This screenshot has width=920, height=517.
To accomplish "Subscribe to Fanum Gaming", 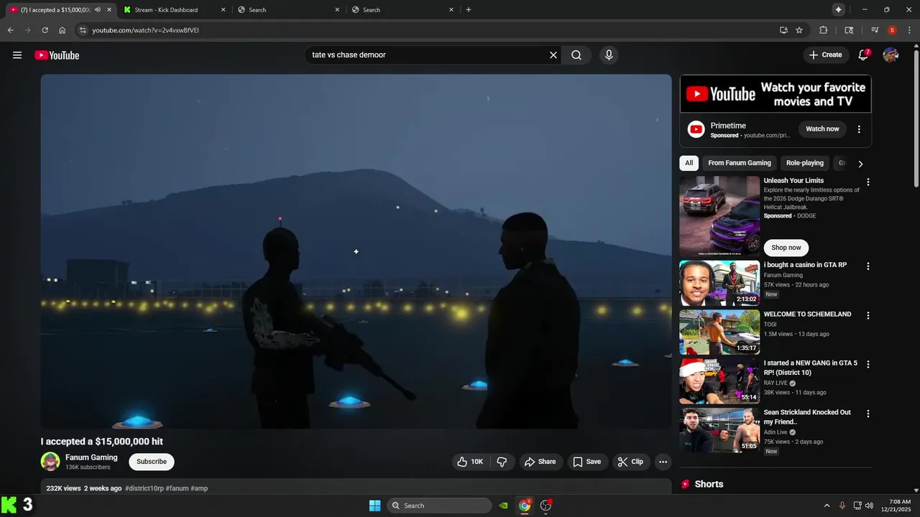I will pyautogui.click(x=152, y=462).
